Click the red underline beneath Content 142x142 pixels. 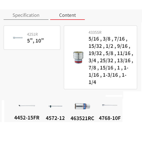pyautogui.click(x=67, y=20)
